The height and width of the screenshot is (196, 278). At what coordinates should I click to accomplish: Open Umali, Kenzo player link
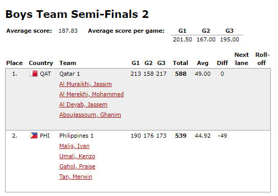pyautogui.click(x=77, y=156)
